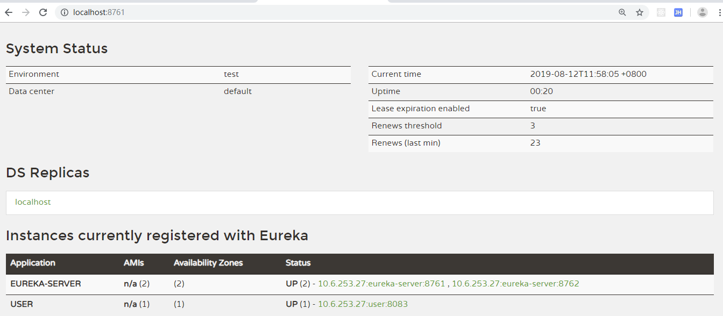
Task: Click the EUREKA-SERVER application name
Action: click(46, 284)
